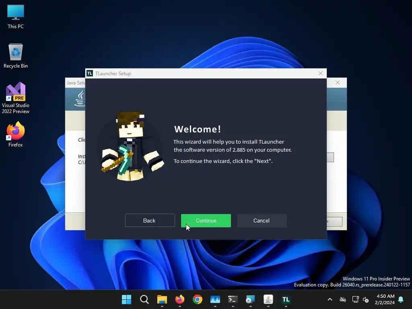Viewport: 412px width, 309px height.
Task: Click the muted volume tray icon
Action: (x=365, y=299)
